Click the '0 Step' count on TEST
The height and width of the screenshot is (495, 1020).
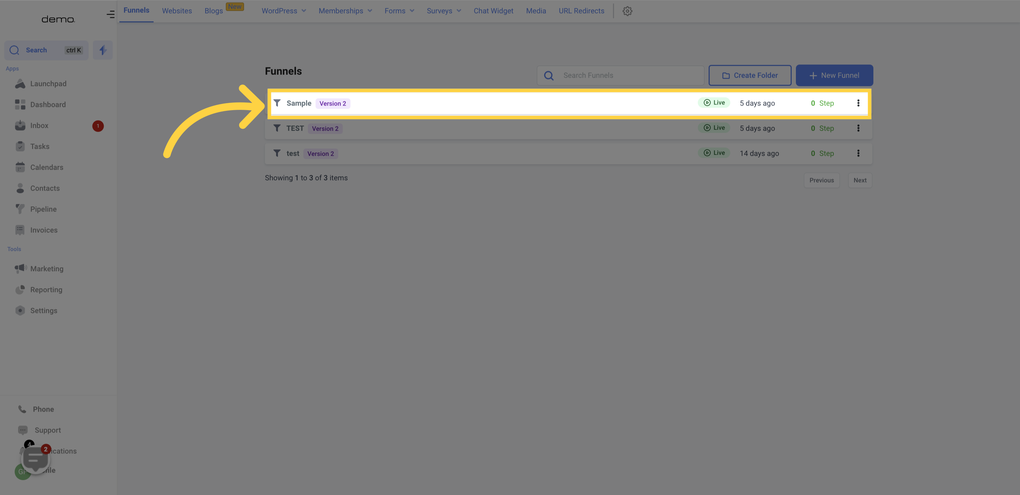(x=822, y=128)
